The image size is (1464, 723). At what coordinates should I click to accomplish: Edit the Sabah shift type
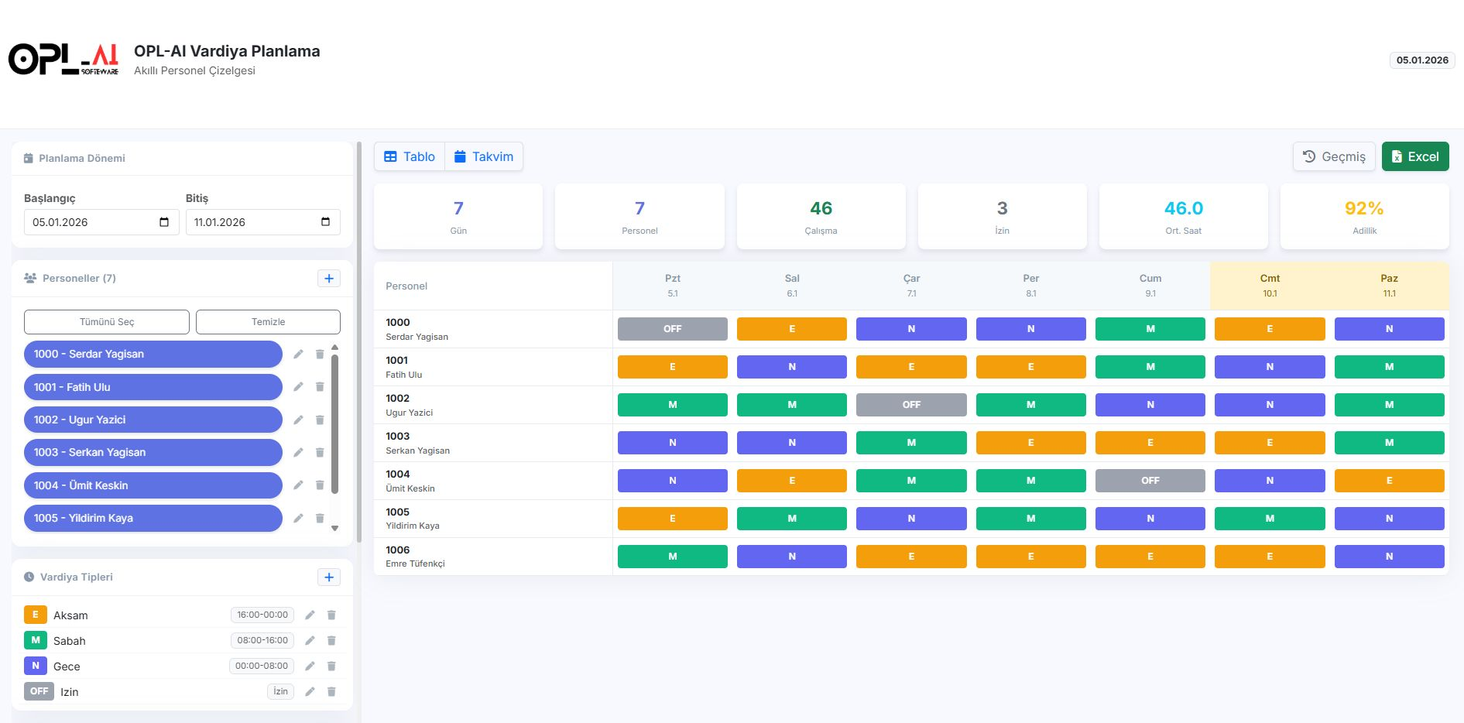pos(310,641)
